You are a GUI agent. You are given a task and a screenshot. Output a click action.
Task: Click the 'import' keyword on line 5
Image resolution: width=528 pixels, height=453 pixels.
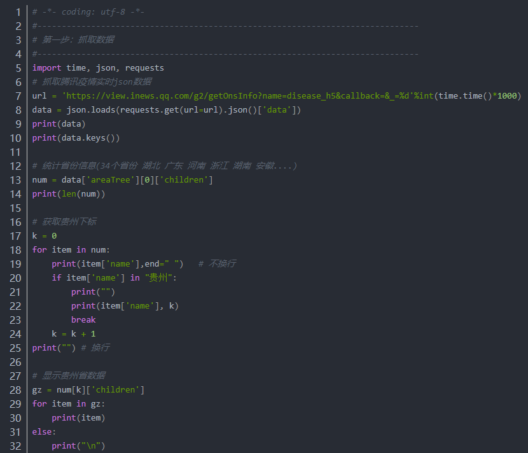click(47, 68)
